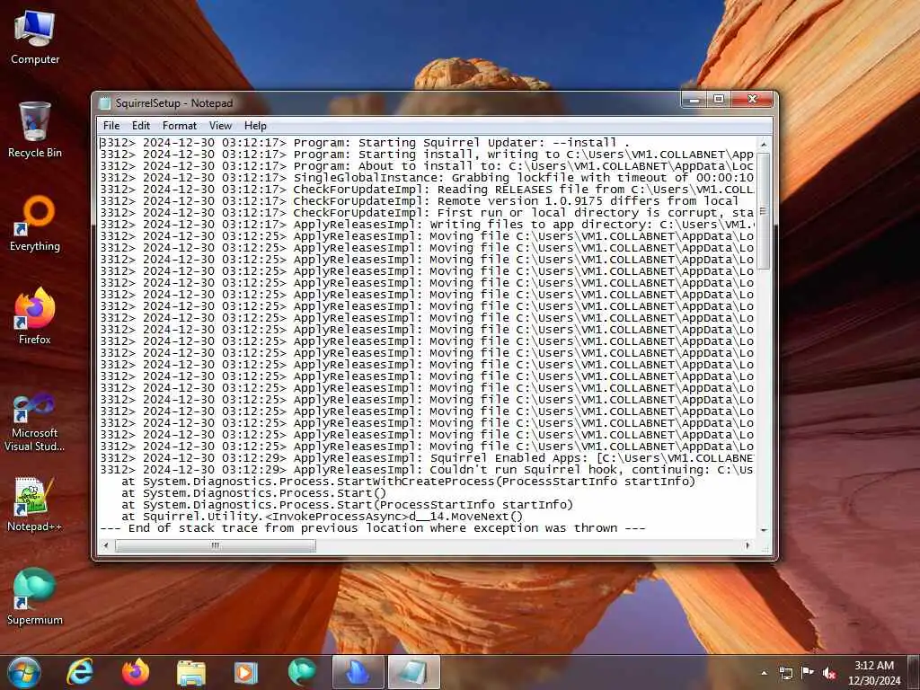Screen dimensions: 920x690
Task: Launch Firefox from the taskbar
Action: pos(136,672)
